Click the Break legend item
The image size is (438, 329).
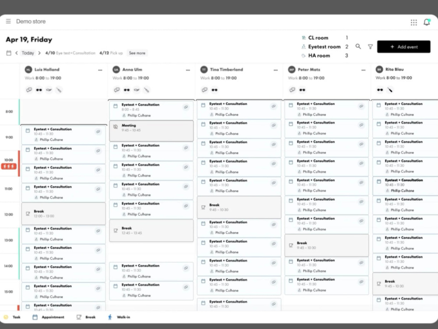[86, 317]
